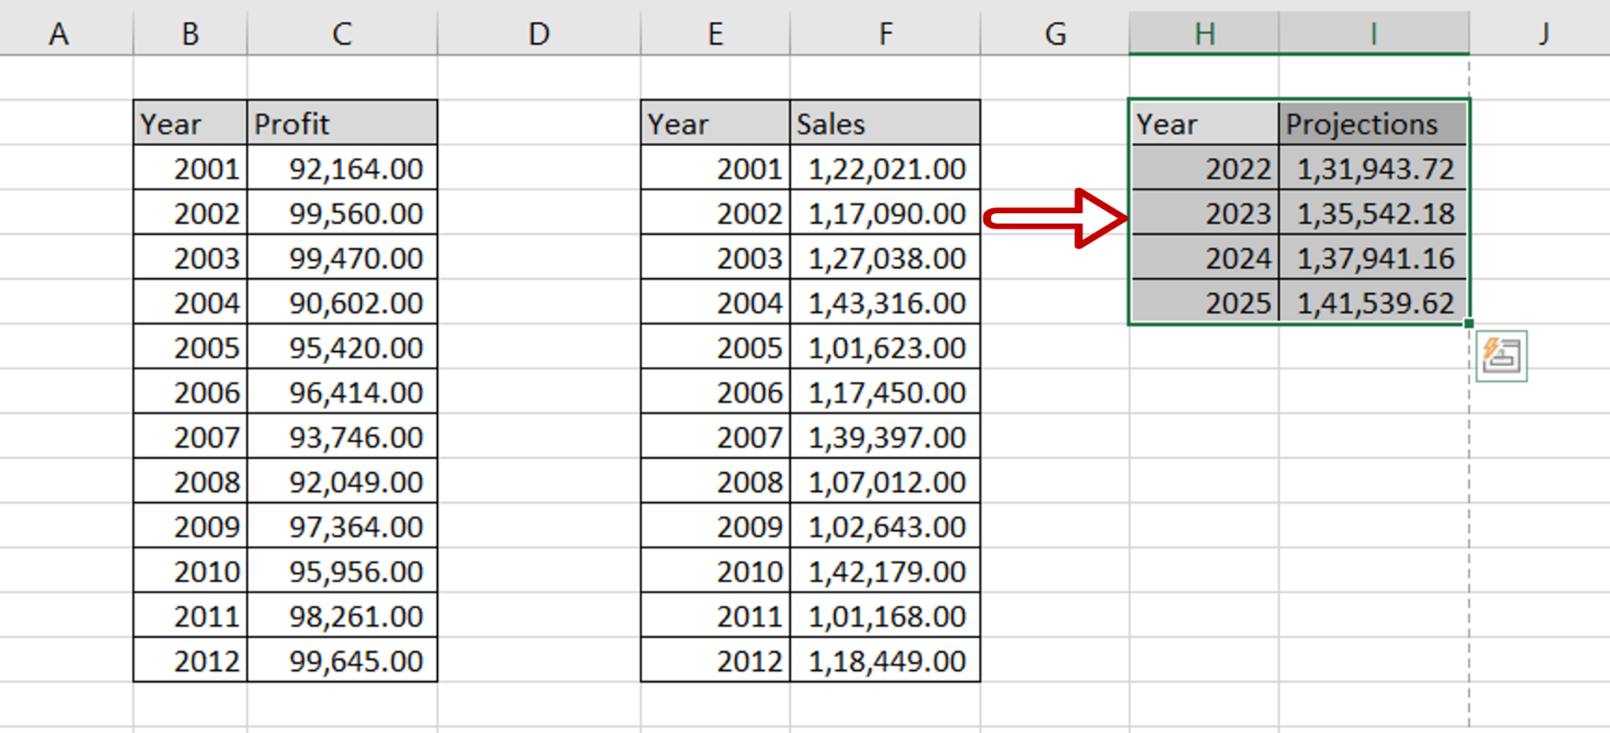Select profit value 92,164.00
Viewport: 1610px width, 733px height.
tap(342, 167)
